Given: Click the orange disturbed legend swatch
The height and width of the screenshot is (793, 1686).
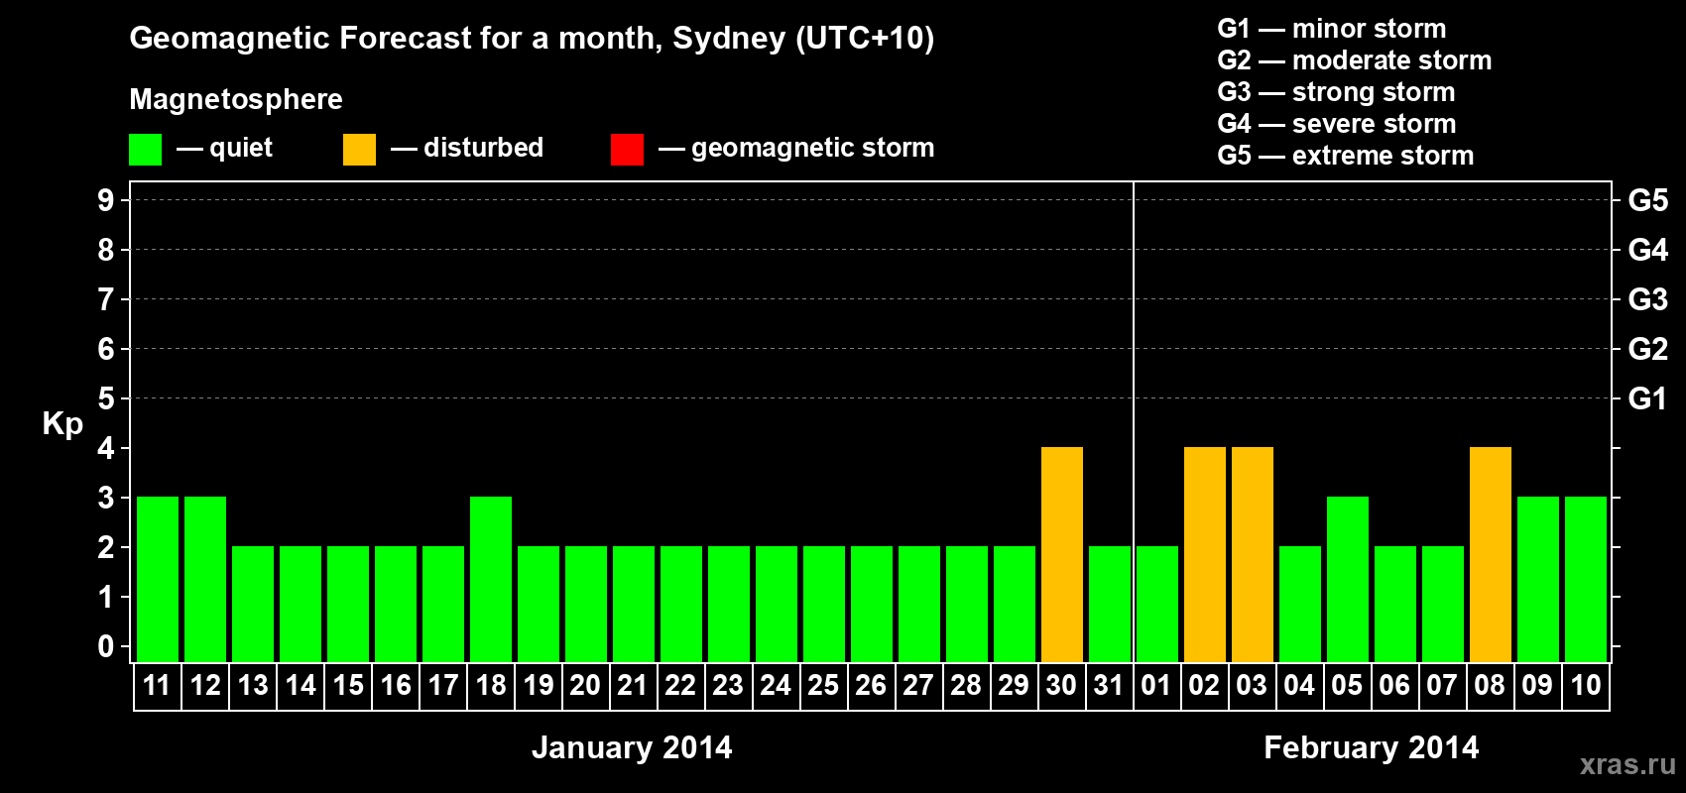Looking at the screenshot, I should pyautogui.click(x=359, y=150).
